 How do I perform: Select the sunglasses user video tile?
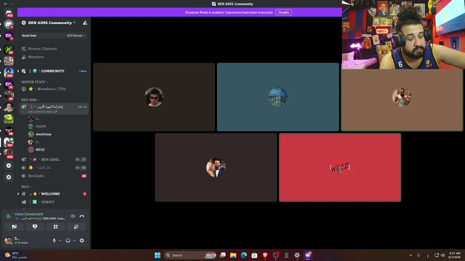[x=154, y=97]
